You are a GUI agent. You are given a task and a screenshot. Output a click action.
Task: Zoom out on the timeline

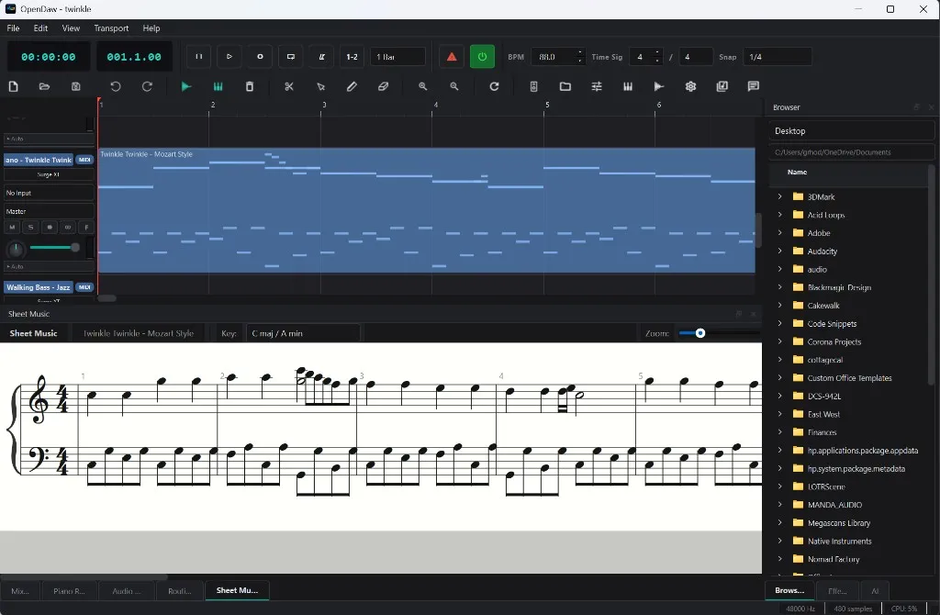pos(454,86)
